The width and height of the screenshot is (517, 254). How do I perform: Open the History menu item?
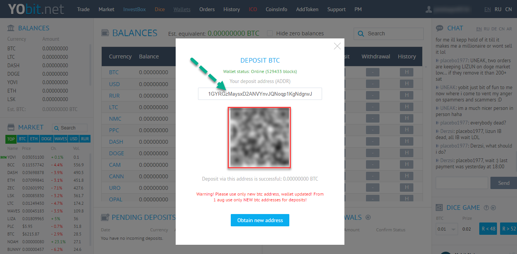tap(232, 9)
